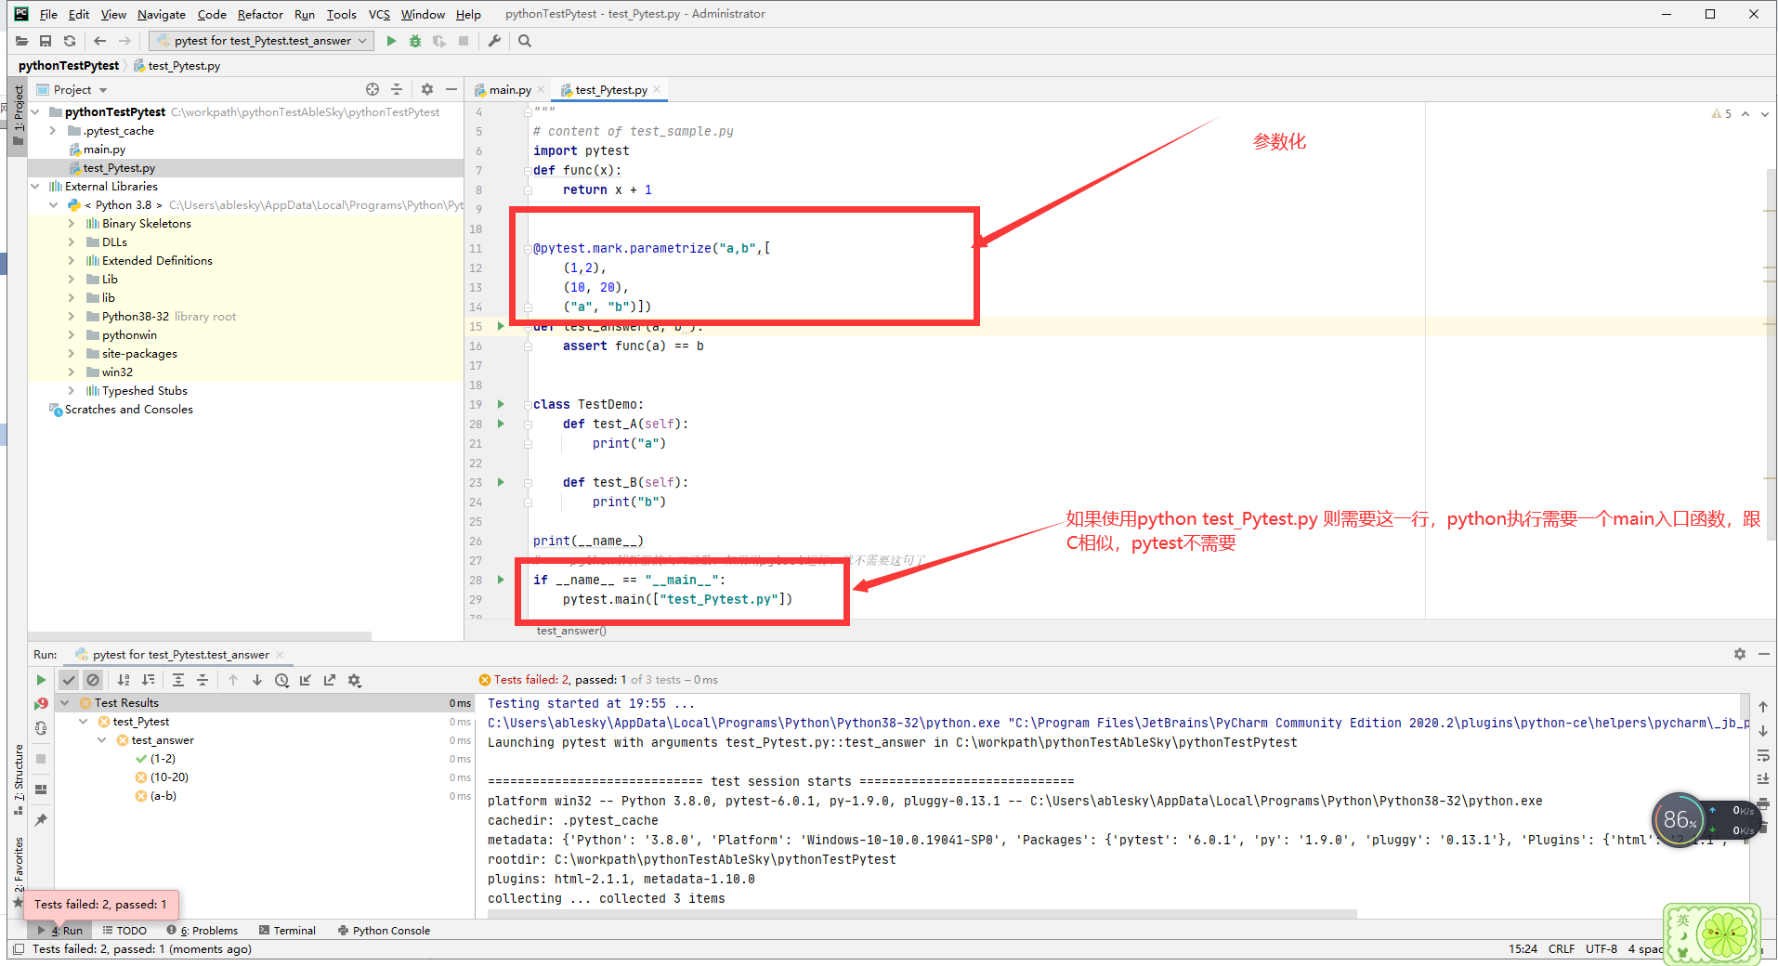Run test_answer from the line 15 gutter
This screenshot has height=966, width=1778.
(501, 326)
